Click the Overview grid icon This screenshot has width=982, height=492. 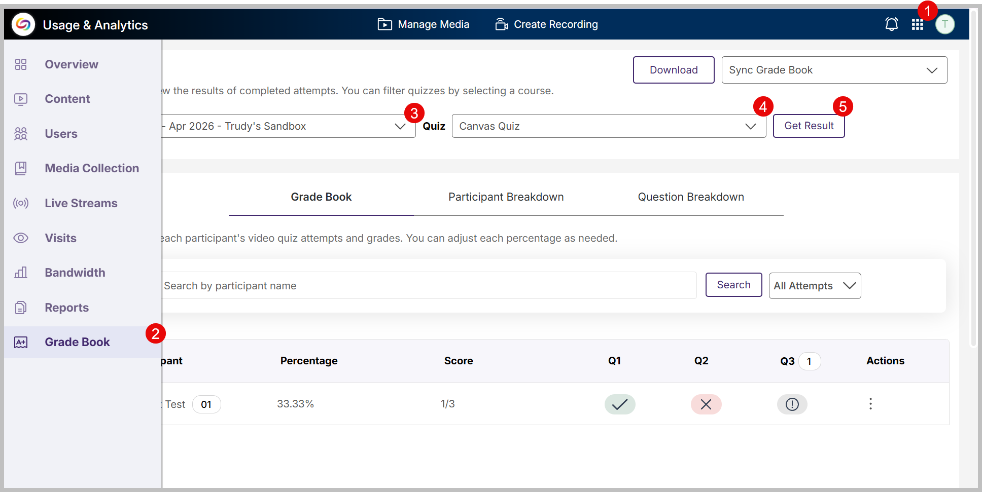click(x=21, y=64)
